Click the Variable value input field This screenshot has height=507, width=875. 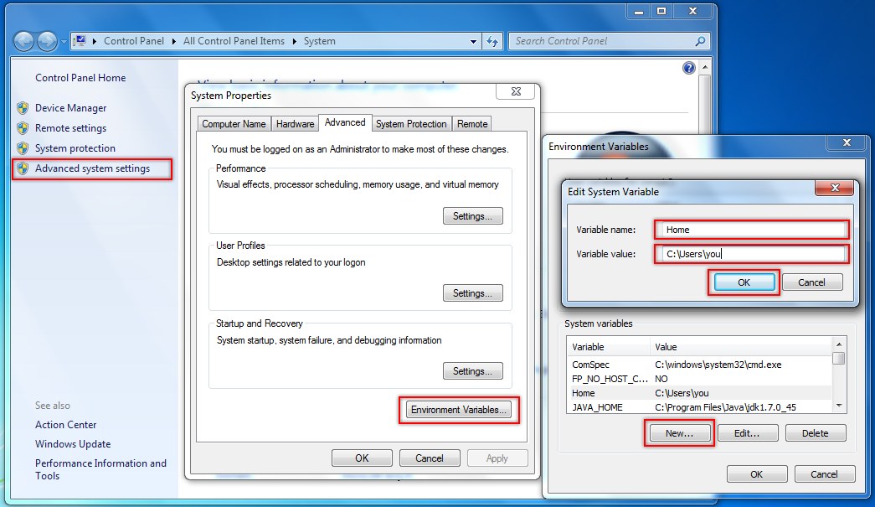click(x=752, y=254)
